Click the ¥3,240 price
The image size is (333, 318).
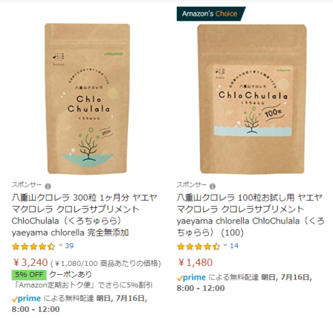(30, 262)
